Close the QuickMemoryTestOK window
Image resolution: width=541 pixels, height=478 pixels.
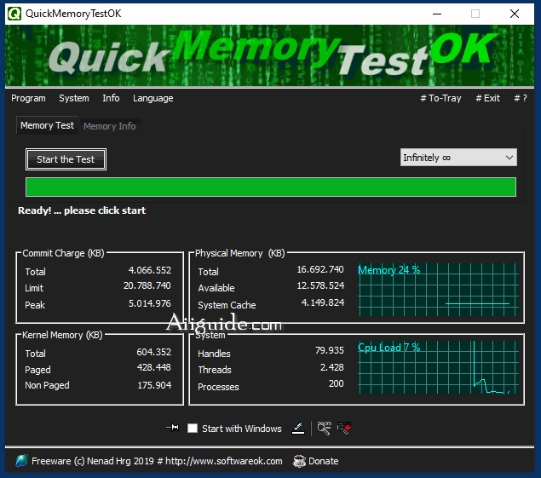point(515,14)
